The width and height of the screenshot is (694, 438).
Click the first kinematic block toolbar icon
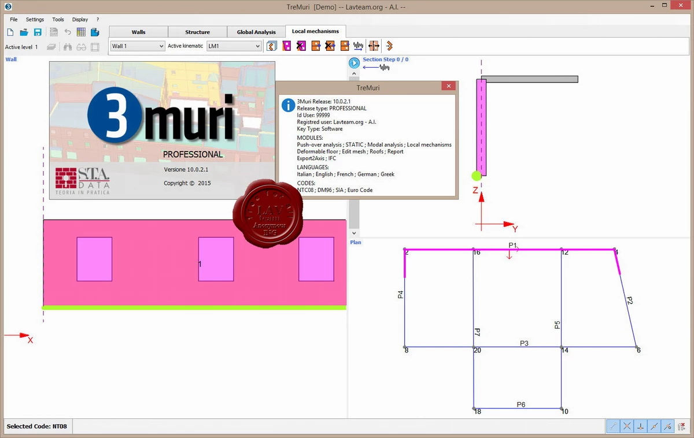click(272, 46)
